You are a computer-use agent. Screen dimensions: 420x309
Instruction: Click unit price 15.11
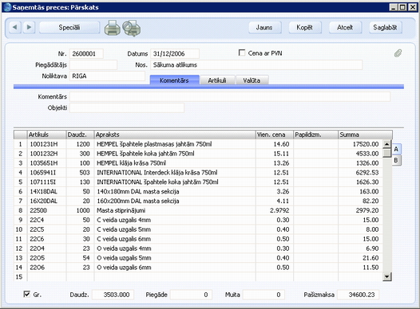click(x=281, y=154)
